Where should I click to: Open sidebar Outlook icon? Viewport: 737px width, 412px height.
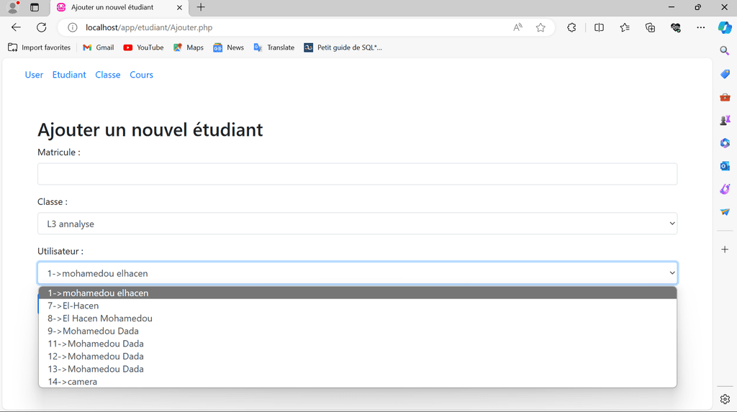click(725, 166)
